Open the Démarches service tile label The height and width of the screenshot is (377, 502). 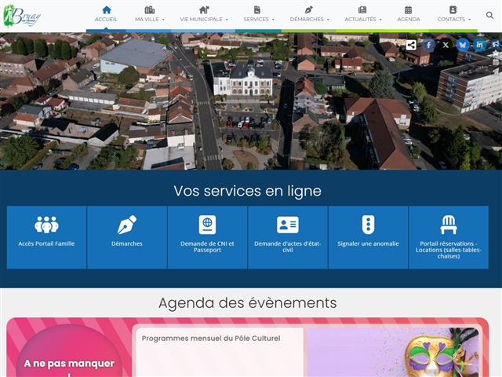click(127, 243)
